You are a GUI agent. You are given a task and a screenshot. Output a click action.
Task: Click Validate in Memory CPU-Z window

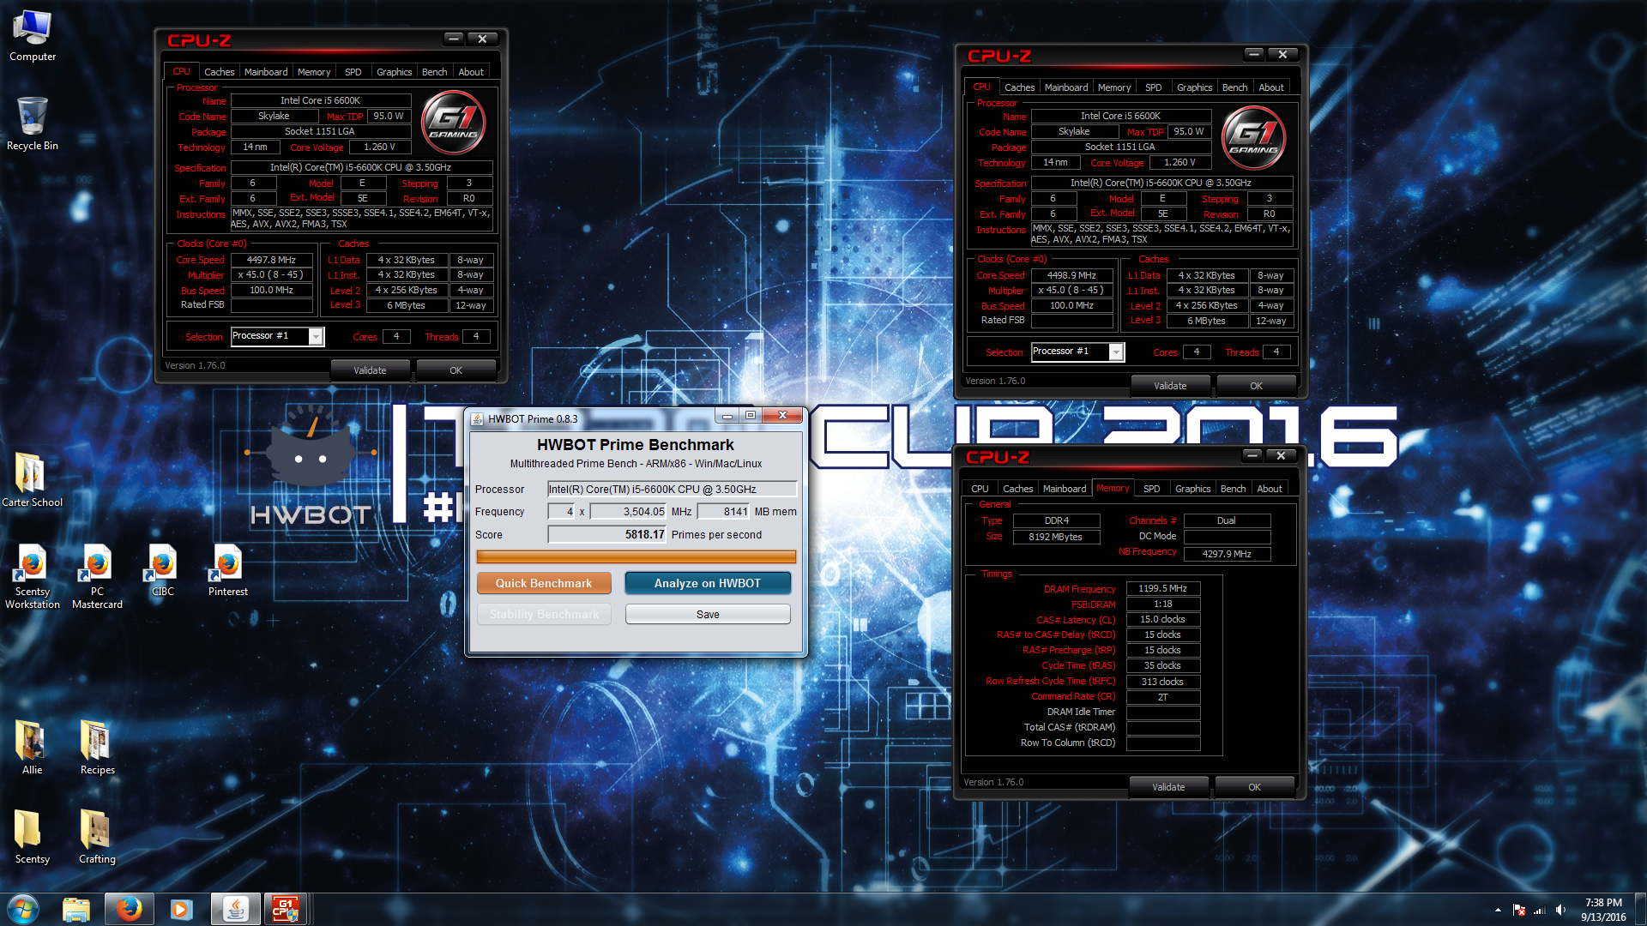click(x=1168, y=787)
